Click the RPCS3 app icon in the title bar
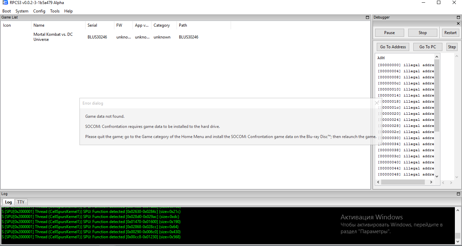 pos(5,3)
